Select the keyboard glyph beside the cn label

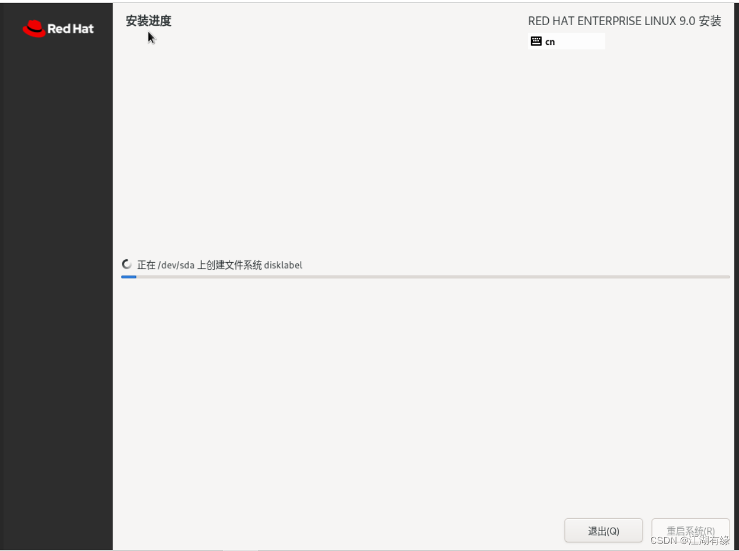535,41
